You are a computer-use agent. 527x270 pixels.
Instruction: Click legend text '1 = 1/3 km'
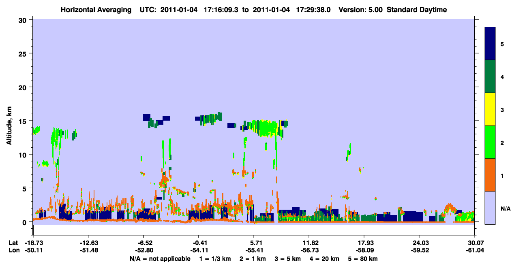(x=214, y=259)
